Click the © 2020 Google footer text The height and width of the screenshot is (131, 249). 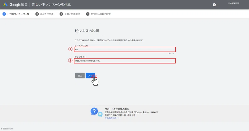7,129
